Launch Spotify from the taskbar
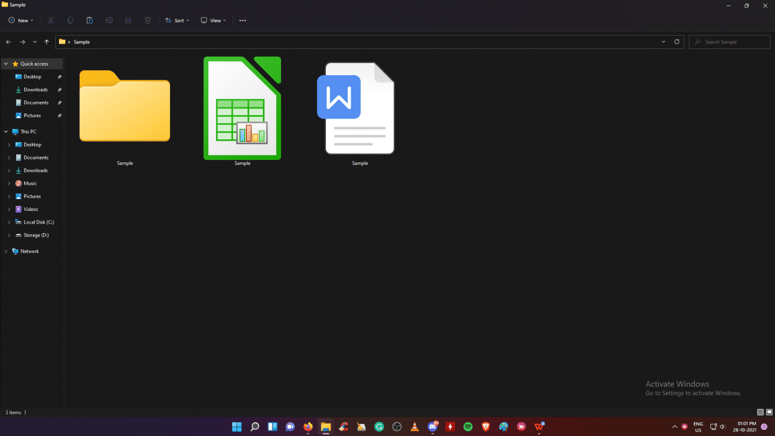This screenshot has width=775, height=436. (468, 426)
